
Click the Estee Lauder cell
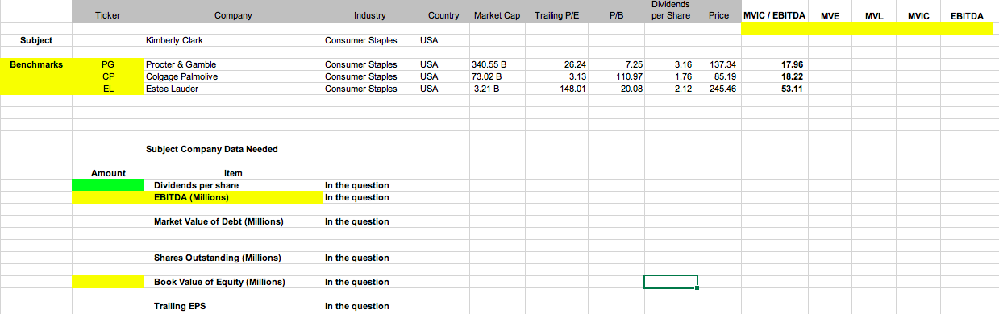click(x=232, y=89)
